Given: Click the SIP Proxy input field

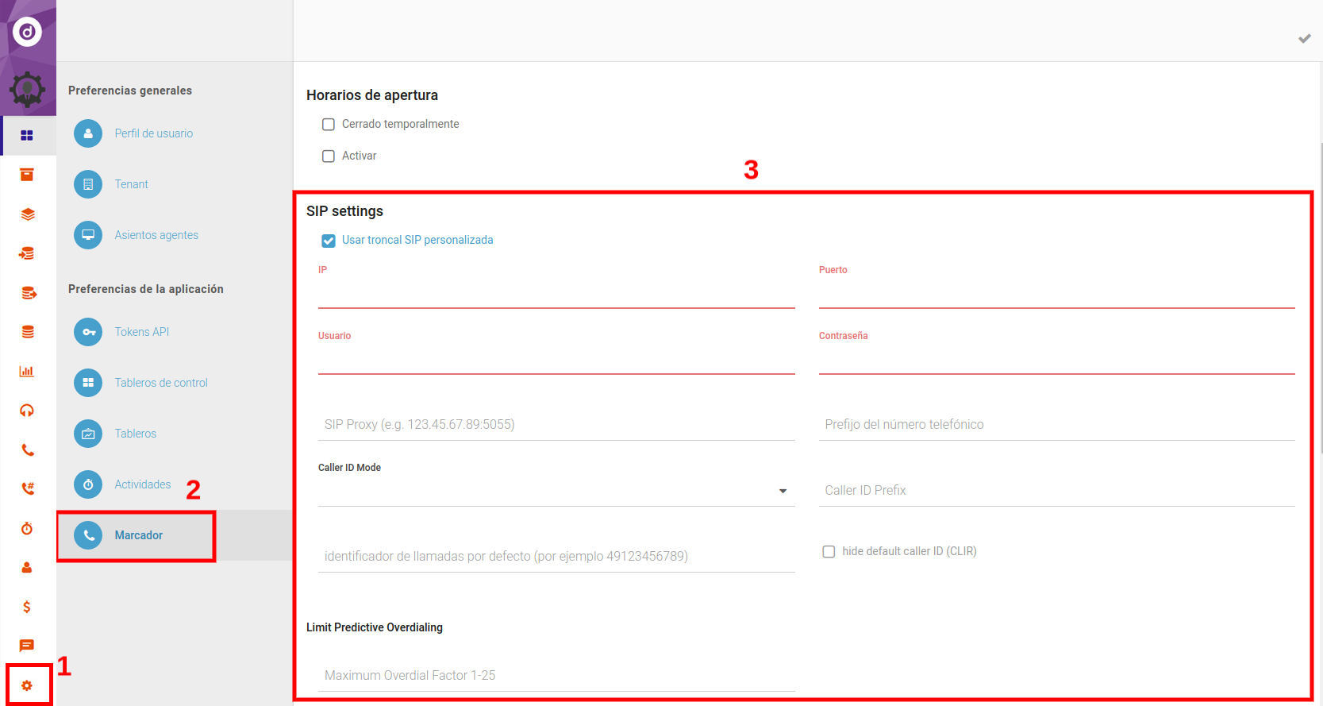Looking at the screenshot, I should (556, 425).
